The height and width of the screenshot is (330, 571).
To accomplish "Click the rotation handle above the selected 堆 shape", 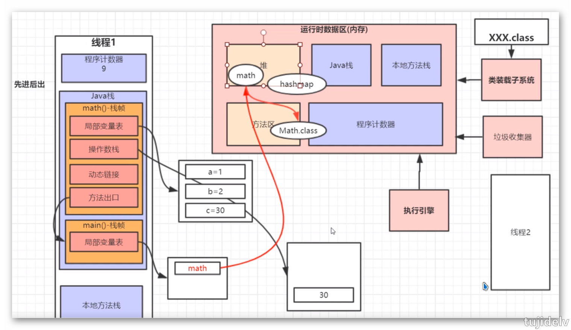I will click(x=264, y=33).
